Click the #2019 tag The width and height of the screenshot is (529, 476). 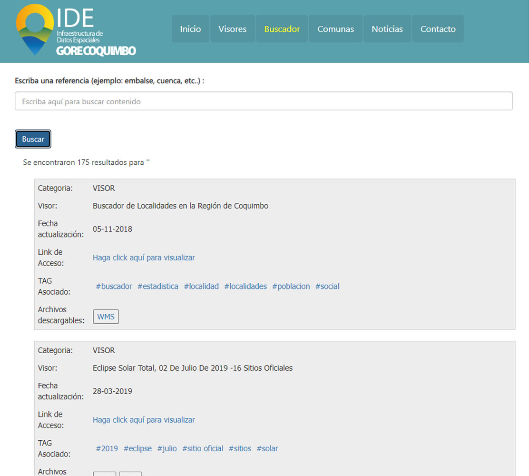107,448
